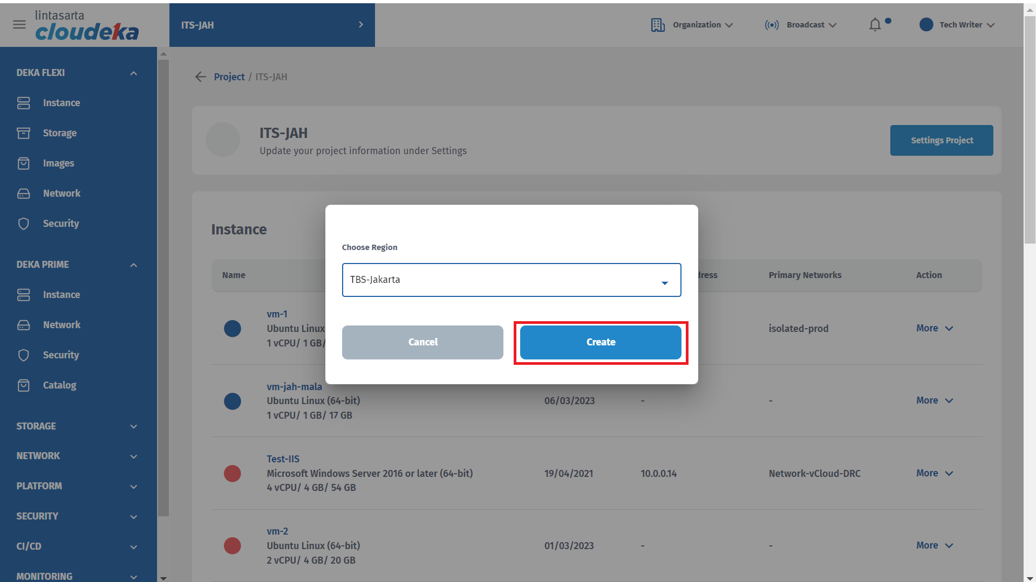Viewport: 1036px width, 582px height.
Task: Click the Deka Flexi Images icon
Action: (24, 163)
